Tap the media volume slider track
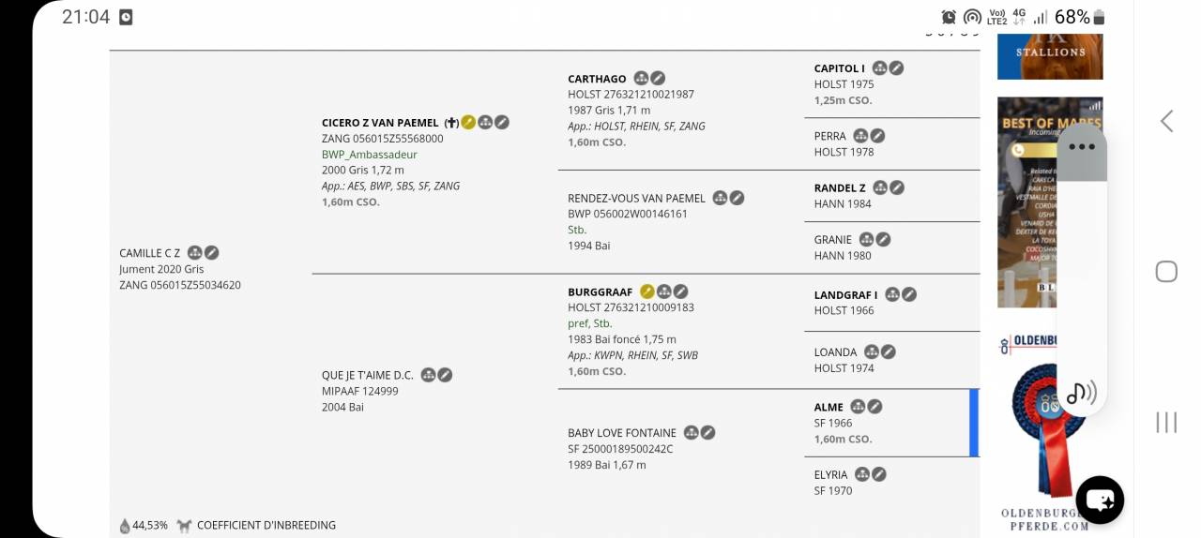Screen dimensions: 1201x538 1082,272
